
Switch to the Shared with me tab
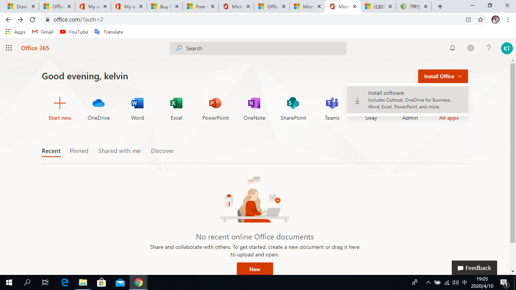click(x=119, y=151)
